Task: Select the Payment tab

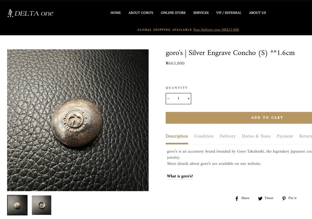Action: [285, 136]
